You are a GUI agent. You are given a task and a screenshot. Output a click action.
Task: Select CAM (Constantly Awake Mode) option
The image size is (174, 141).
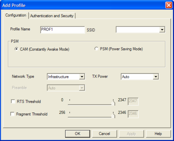point(17,49)
